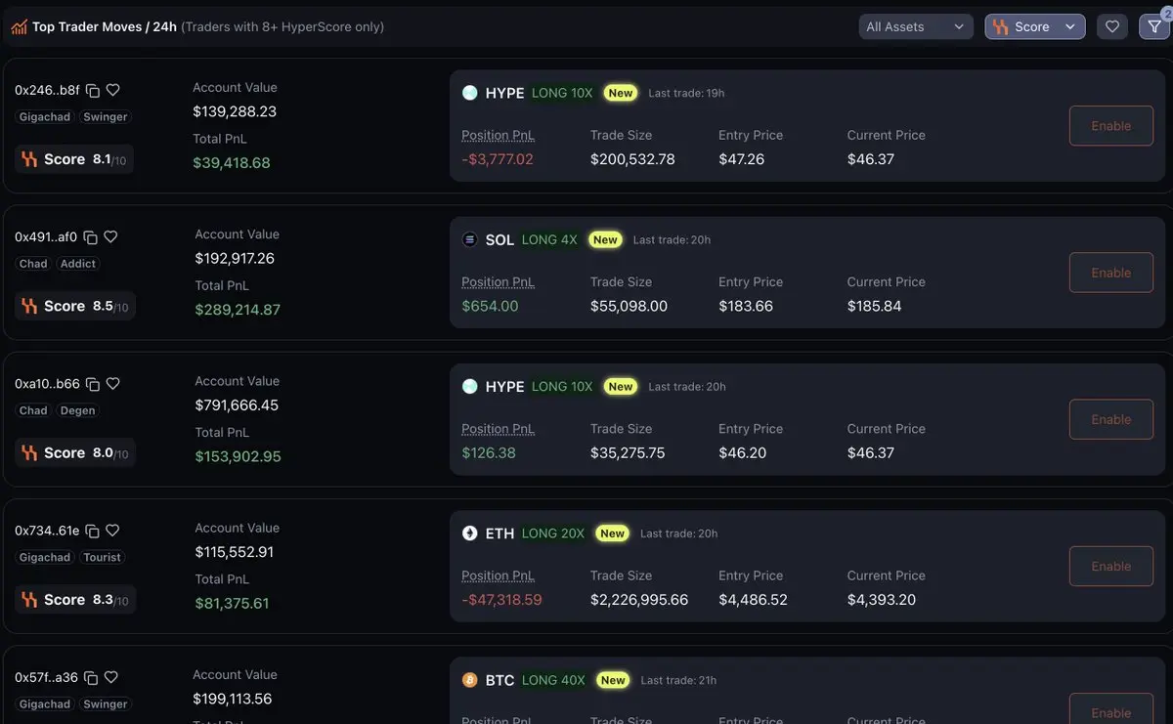1173x724 pixels.
Task: Click Position PnL -$47,318.59
Action: tap(501, 600)
